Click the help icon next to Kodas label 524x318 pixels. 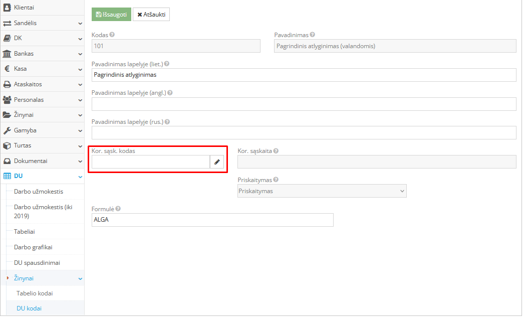tap(112, 35)
